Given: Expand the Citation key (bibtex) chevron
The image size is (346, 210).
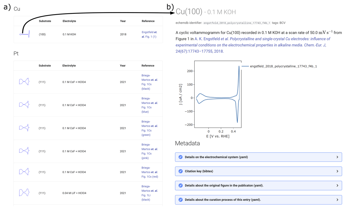Looking at the screenshot, I should pyautogui.click(x=337, y=171).
